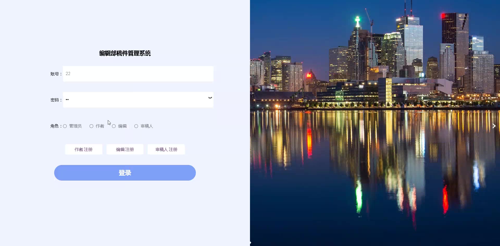
Task: Click the account value 22 text
Action: click(68, 74)
